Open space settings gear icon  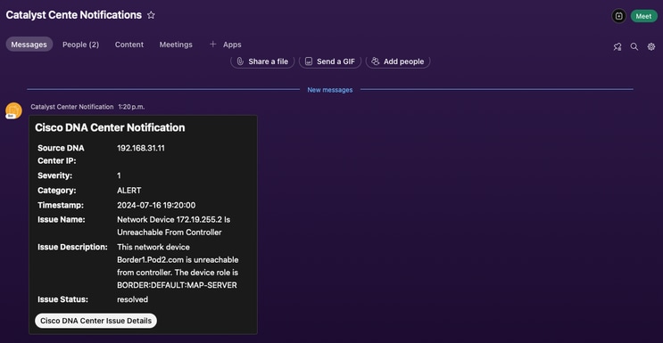coord(651,47)
